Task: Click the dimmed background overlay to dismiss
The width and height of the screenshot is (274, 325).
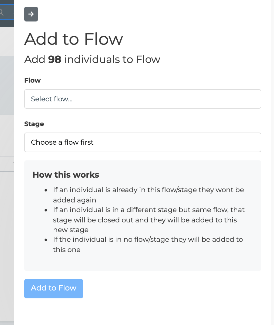Action: coord(7,242)
